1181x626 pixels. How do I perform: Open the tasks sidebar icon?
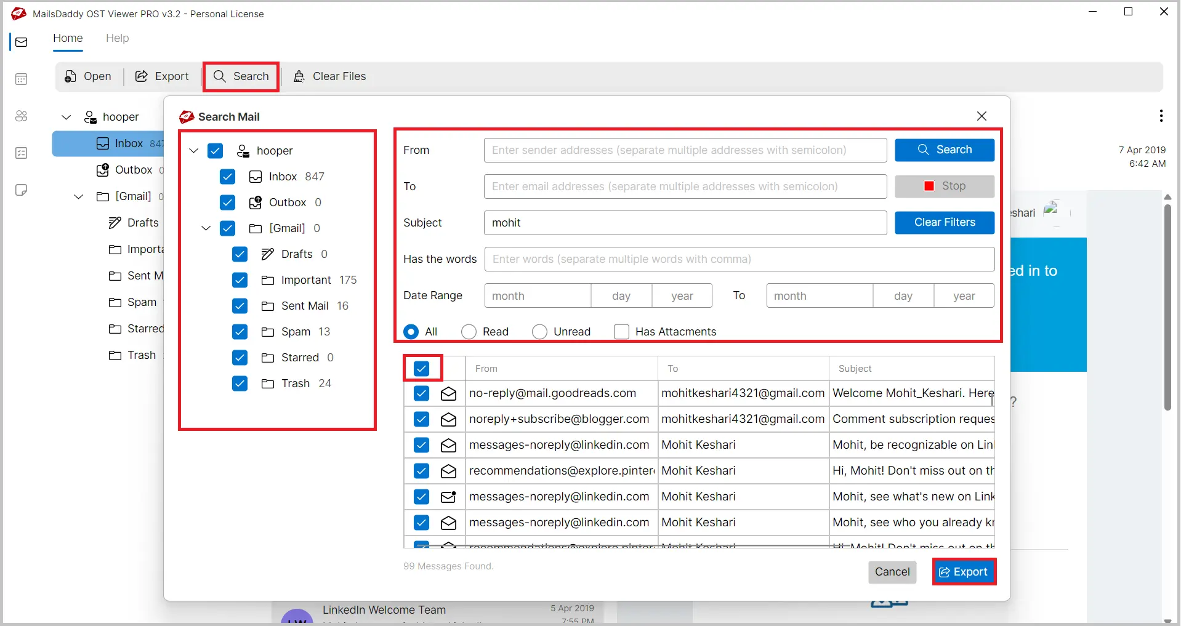click(22, 153)
